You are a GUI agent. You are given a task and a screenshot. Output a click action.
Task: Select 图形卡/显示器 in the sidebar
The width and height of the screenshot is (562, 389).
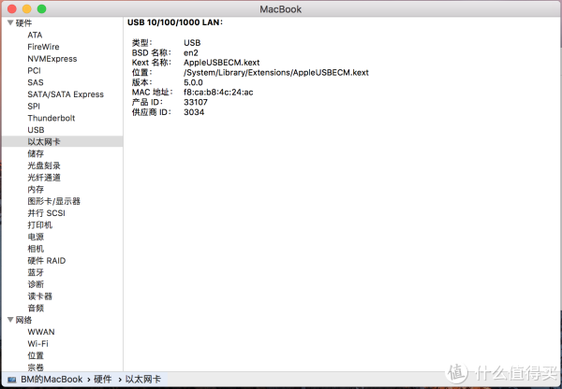tap(54, 201)
